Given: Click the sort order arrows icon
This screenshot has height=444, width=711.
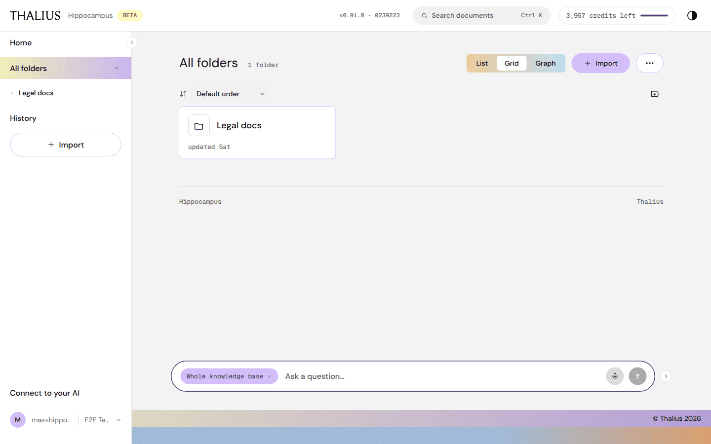Looking at the screenshot, I should (183, 94).
